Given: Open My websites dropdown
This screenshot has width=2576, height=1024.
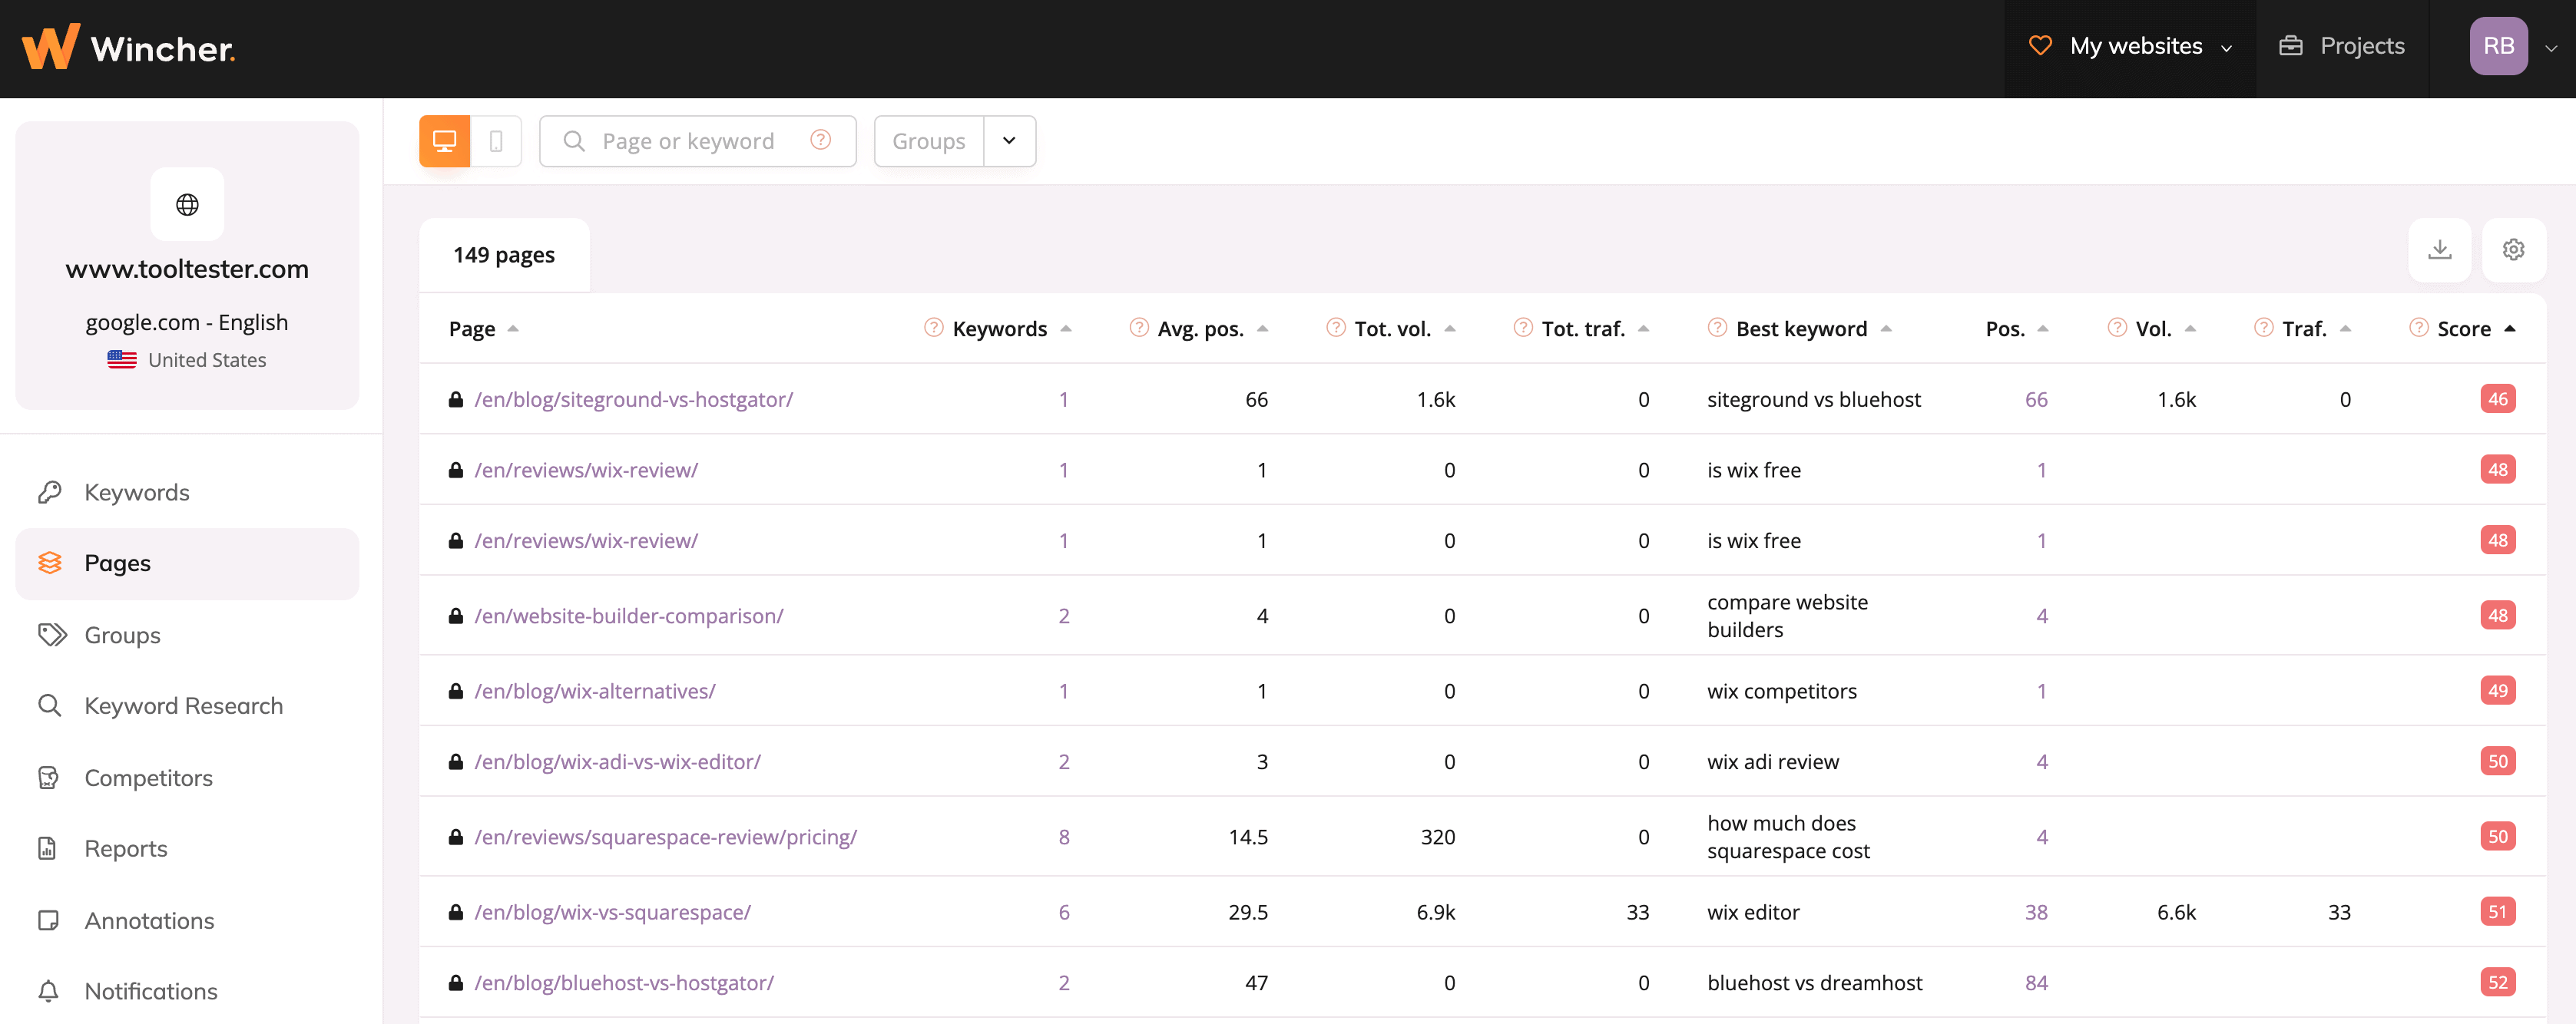Looking at the screenshot, I should [2130, 46].
